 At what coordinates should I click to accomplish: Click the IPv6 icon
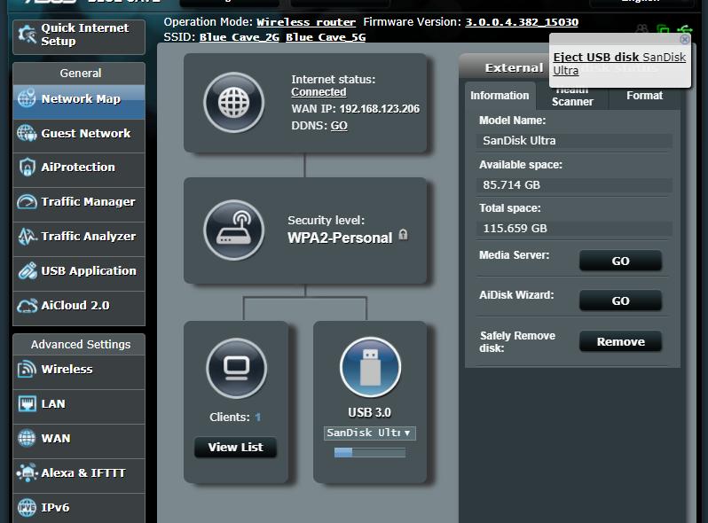tap(27, 507)
